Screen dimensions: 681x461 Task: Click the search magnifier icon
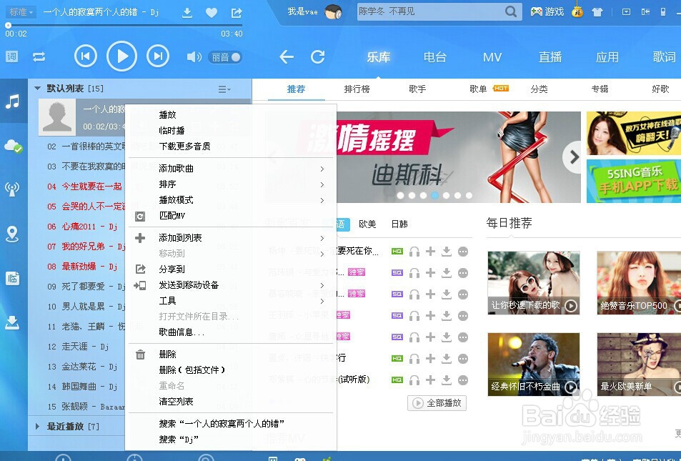click(x=511, y=11)
